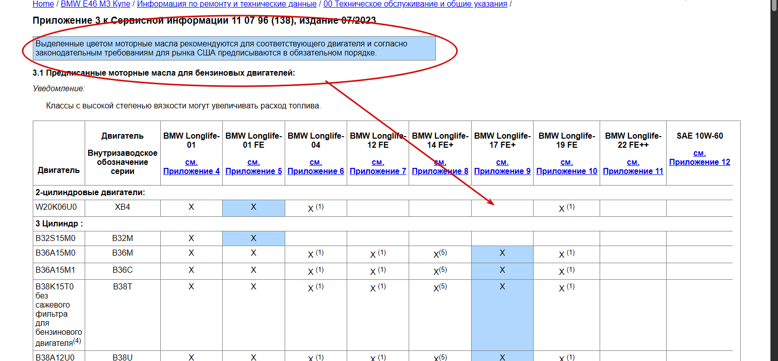Open BMW E46 M3 Купе breadcrumb link
Screen dimensions: 778x361
(95, 4)
